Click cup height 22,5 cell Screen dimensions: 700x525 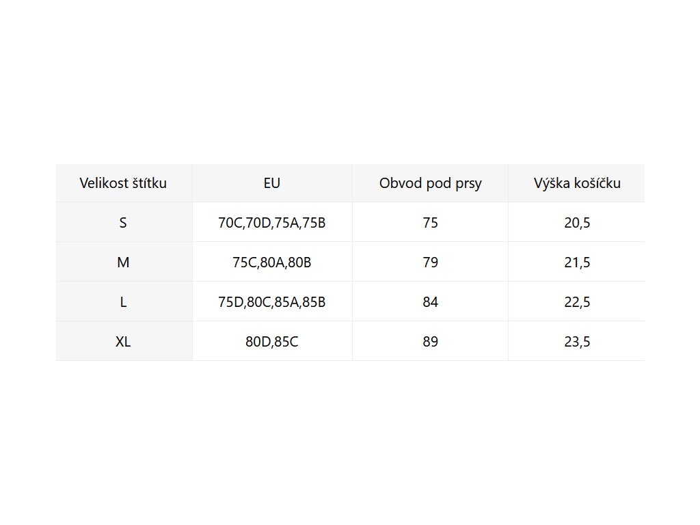click(577, 302)
